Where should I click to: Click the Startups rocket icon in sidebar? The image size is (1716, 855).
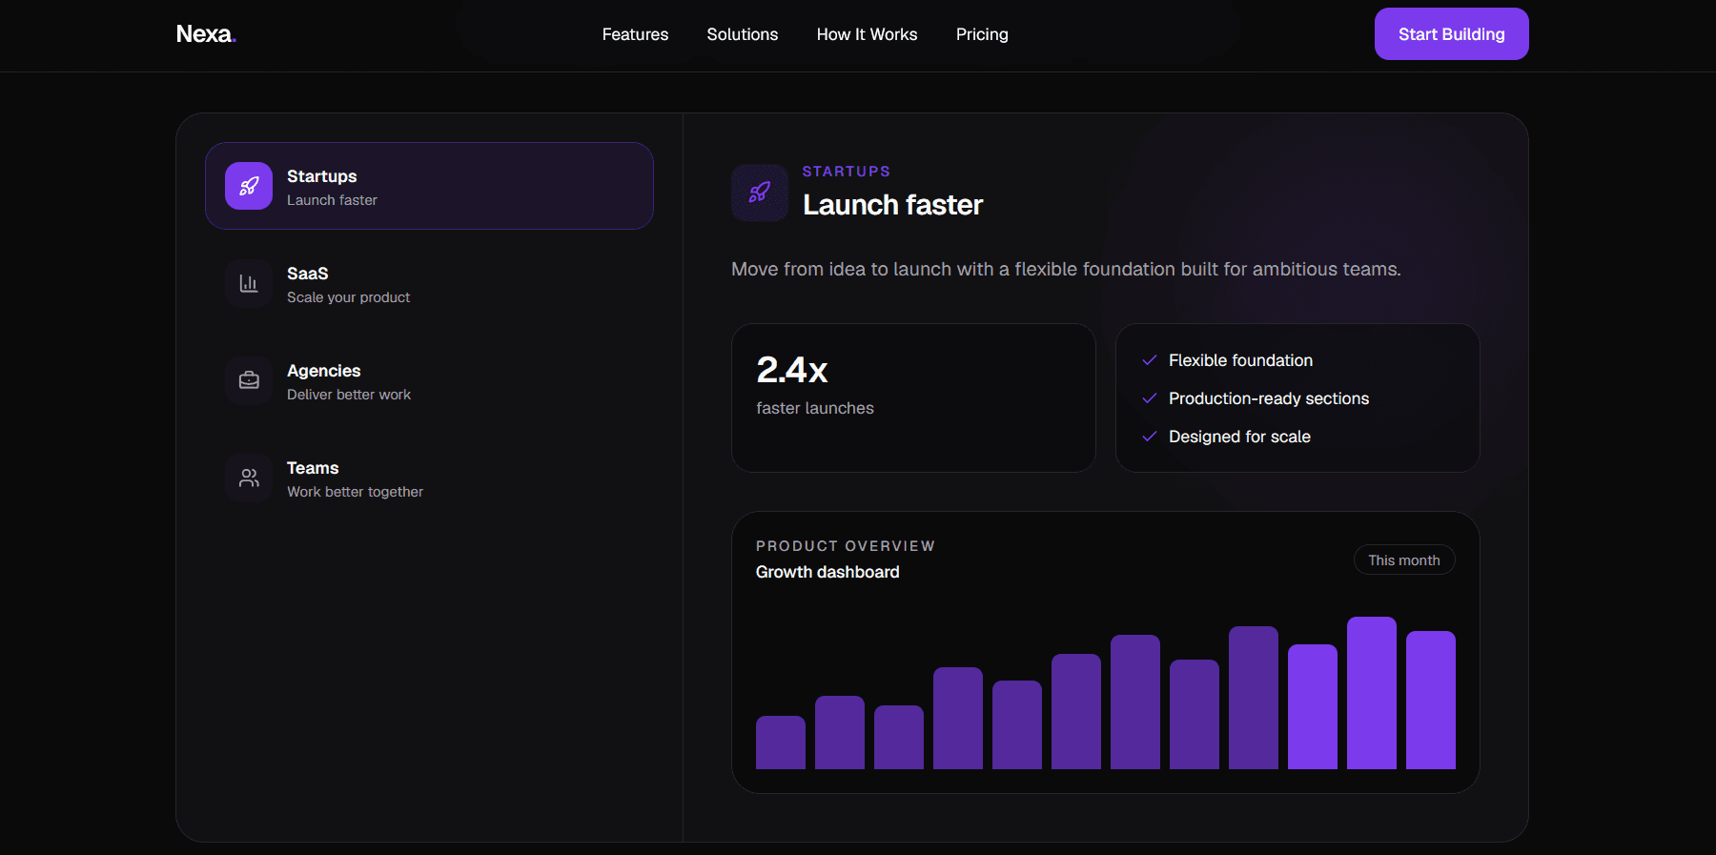point(249,186)
